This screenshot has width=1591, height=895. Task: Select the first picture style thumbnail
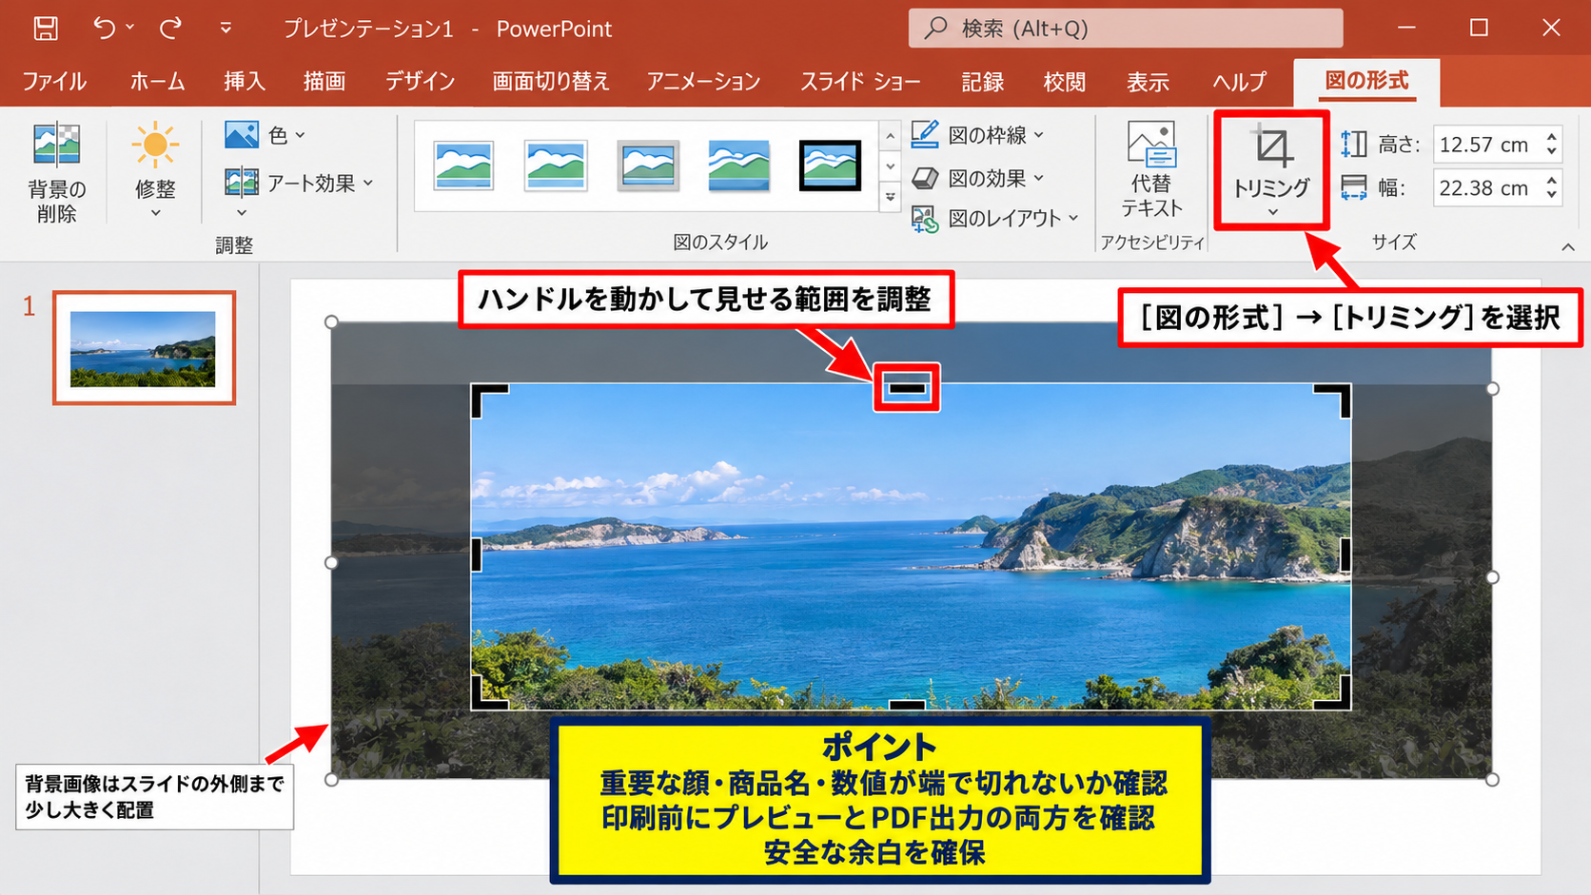pos(463,165)
